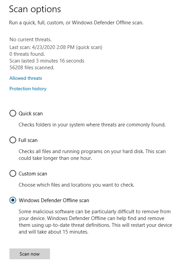Click the Full scan description about hard disk
This screenshot has width=188, height=265.
(x=92, y=155)
